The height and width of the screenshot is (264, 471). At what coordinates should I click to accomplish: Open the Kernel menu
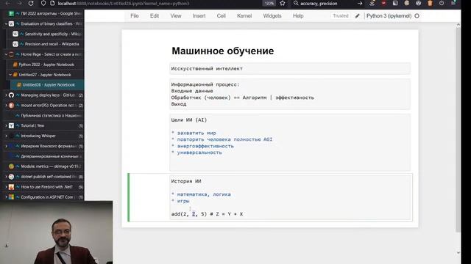pyautogui.click(x=244, y=16)
